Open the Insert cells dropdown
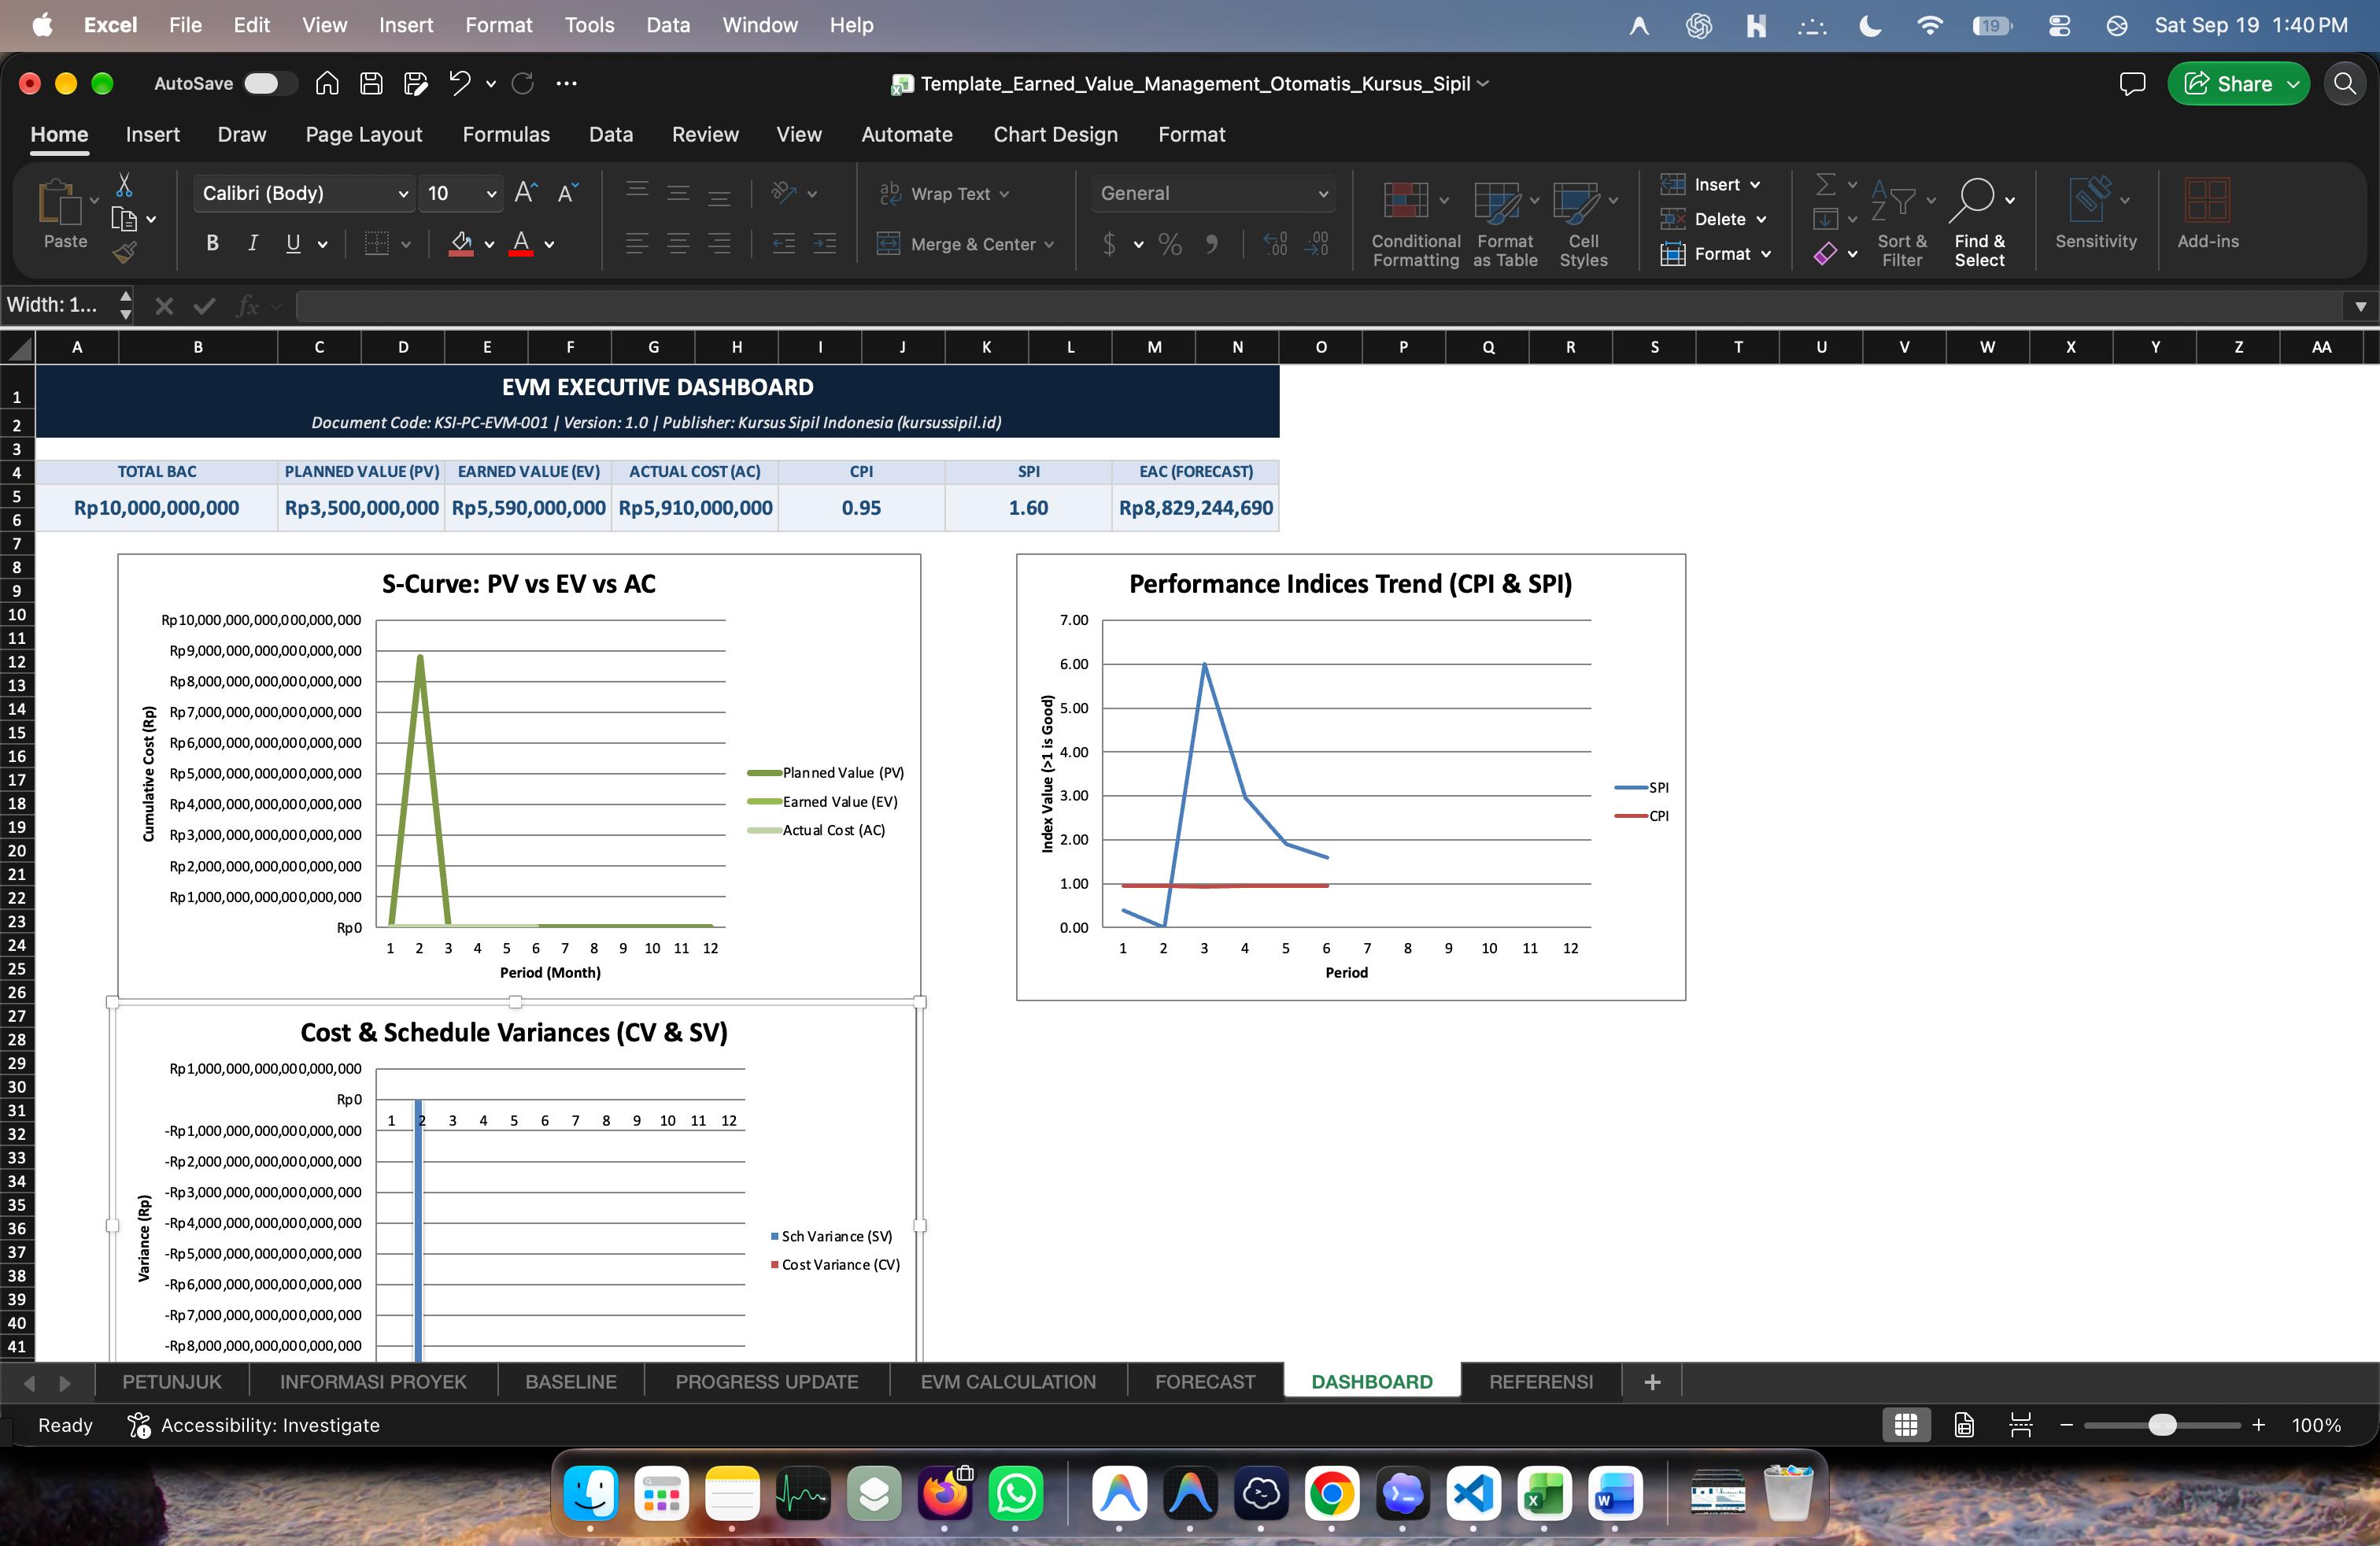The width and height of the screenshot is (2380, 1546). pos(1754,185)
